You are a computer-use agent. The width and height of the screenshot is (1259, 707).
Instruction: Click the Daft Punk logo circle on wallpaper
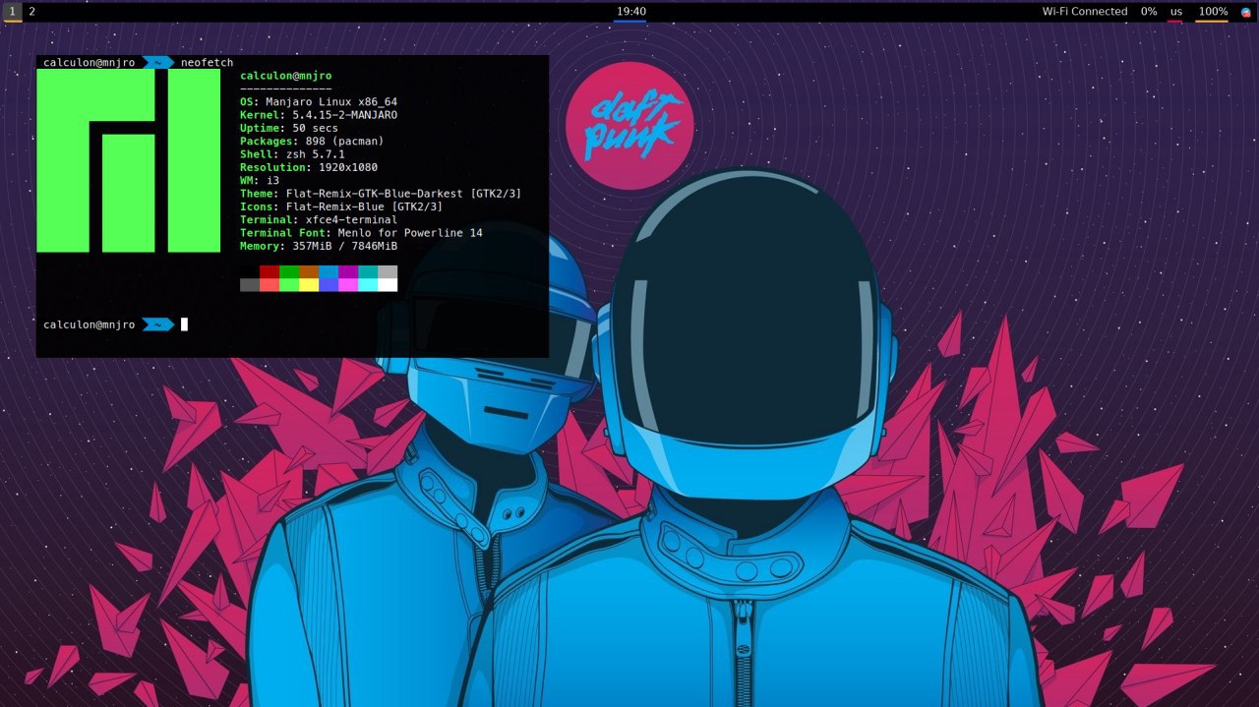[x=629, y=126]
